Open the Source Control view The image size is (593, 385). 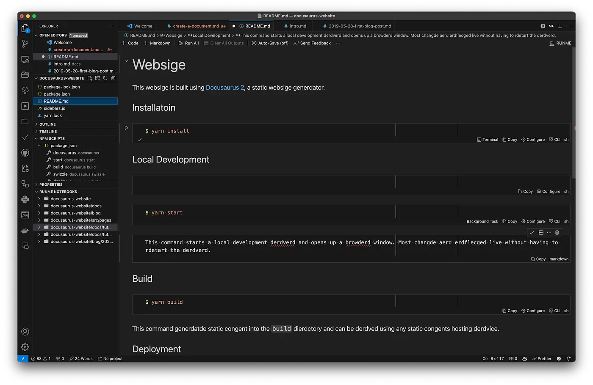click(x=25, y=44)
